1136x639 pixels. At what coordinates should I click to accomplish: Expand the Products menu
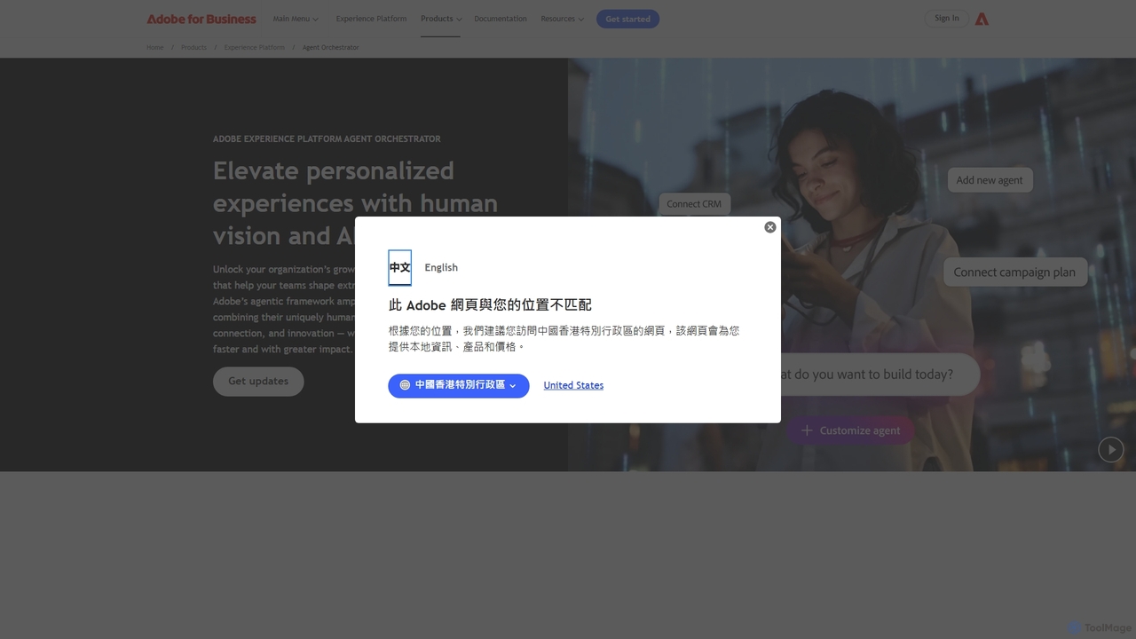[x=441, y=19]
